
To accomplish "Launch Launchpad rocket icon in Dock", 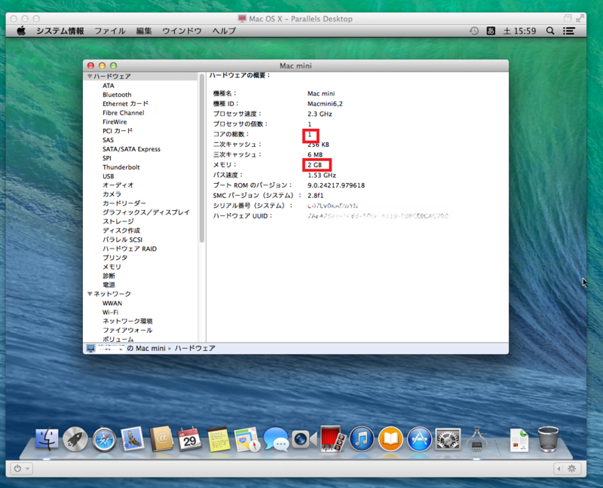I will (x=75, y=439).
